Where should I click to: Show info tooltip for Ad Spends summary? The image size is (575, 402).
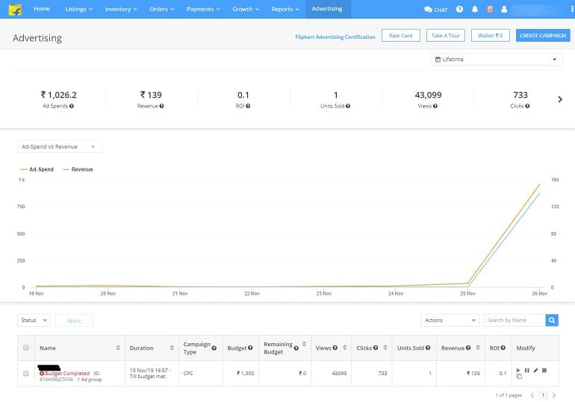pyautogui.click(x=72, y=106)
